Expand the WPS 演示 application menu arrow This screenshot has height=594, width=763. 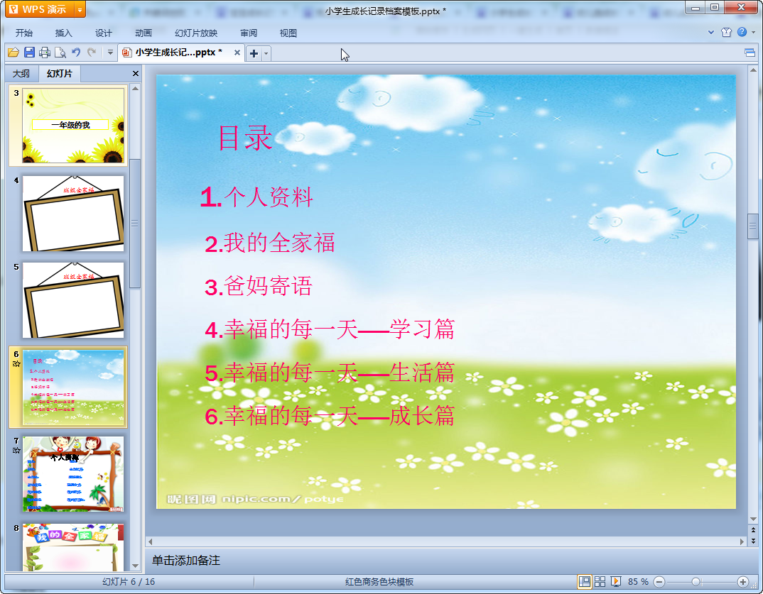point(80,10)
